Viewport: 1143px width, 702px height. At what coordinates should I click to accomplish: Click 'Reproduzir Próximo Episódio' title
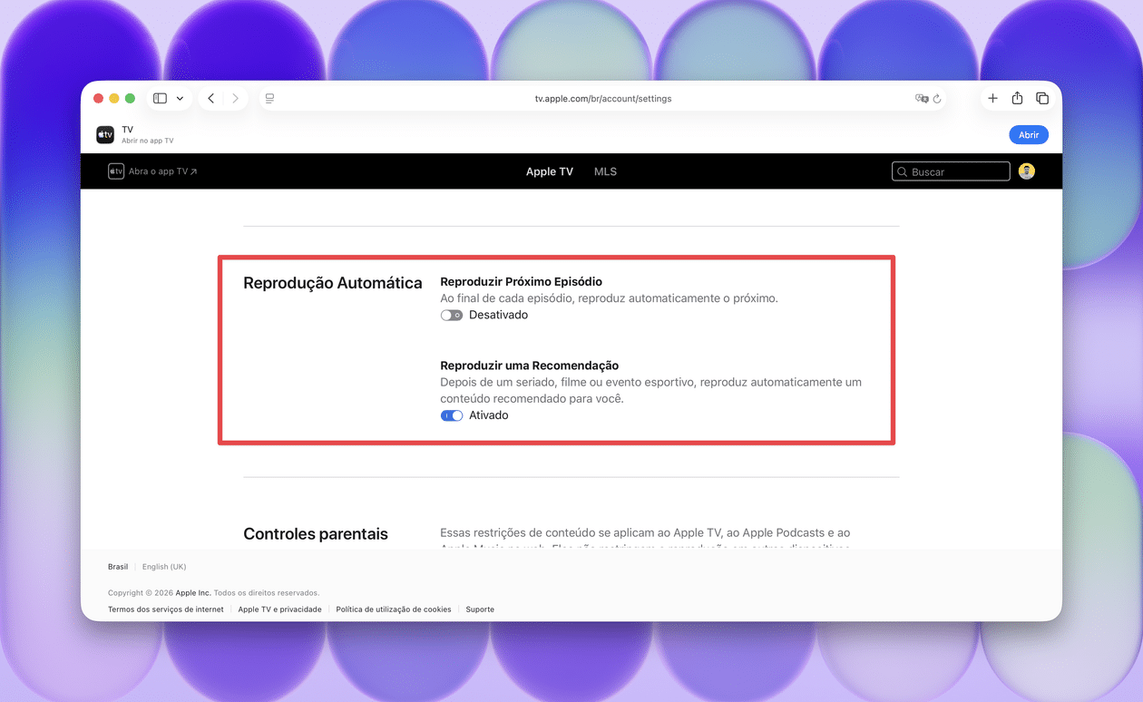click(x=521, y=282)
